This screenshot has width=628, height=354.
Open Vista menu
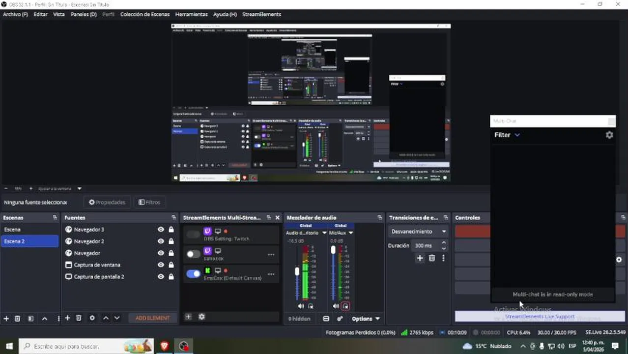click(58, 14)
